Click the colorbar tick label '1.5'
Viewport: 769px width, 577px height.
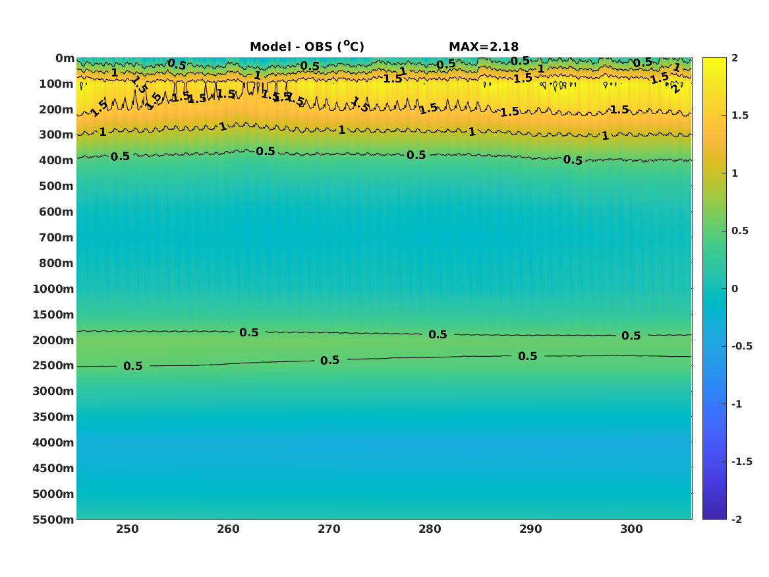click(740, 115)
